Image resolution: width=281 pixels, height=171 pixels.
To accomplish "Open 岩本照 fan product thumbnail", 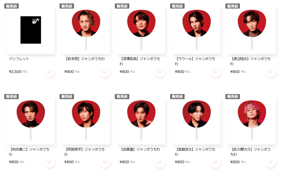I will click(86, 30).
